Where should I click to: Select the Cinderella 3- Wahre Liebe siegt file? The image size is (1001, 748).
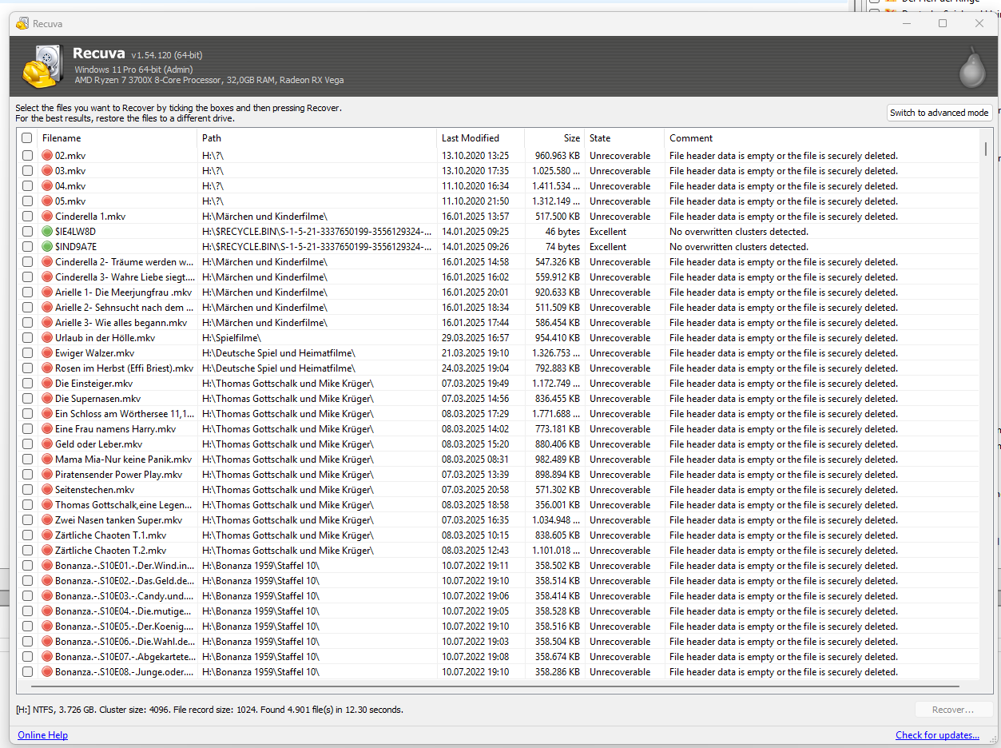tap(125, 277)
